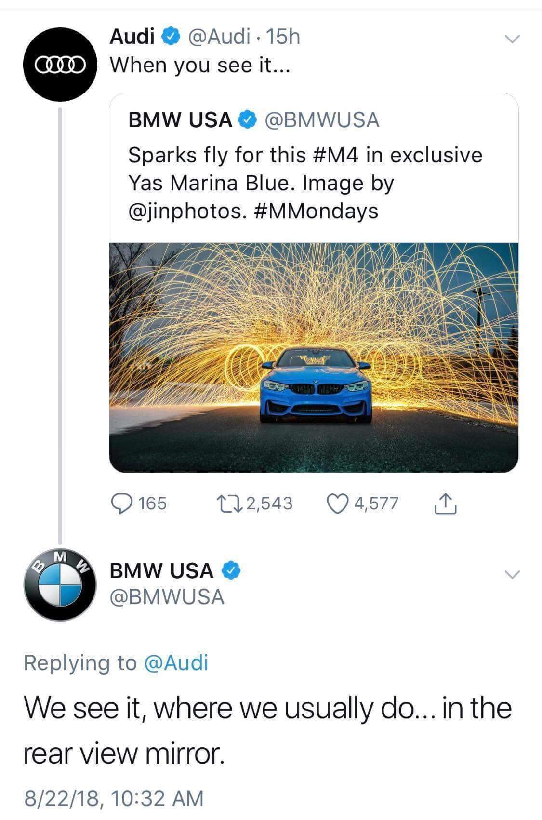Expand the Audi tweet options chevron
542x820 pixels.
[x=512, y=38]
